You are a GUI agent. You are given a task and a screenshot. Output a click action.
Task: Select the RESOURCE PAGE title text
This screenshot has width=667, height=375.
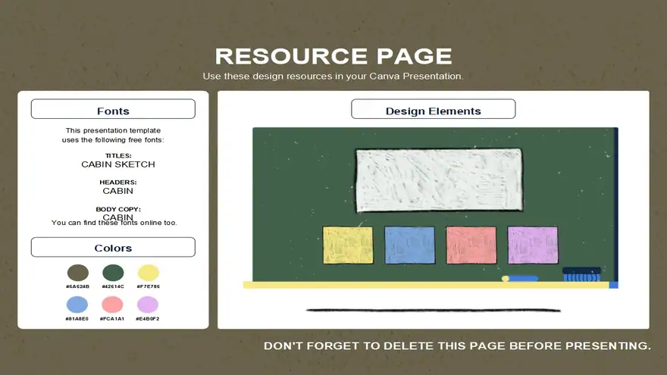pos(333,57)
